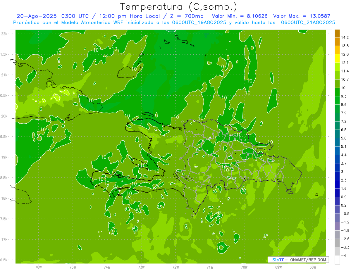This screenshot has height=271, width=351.
Task: Pick the orange legend swatch between 13.5 and 14.2
Action: [x=337, y=42]
